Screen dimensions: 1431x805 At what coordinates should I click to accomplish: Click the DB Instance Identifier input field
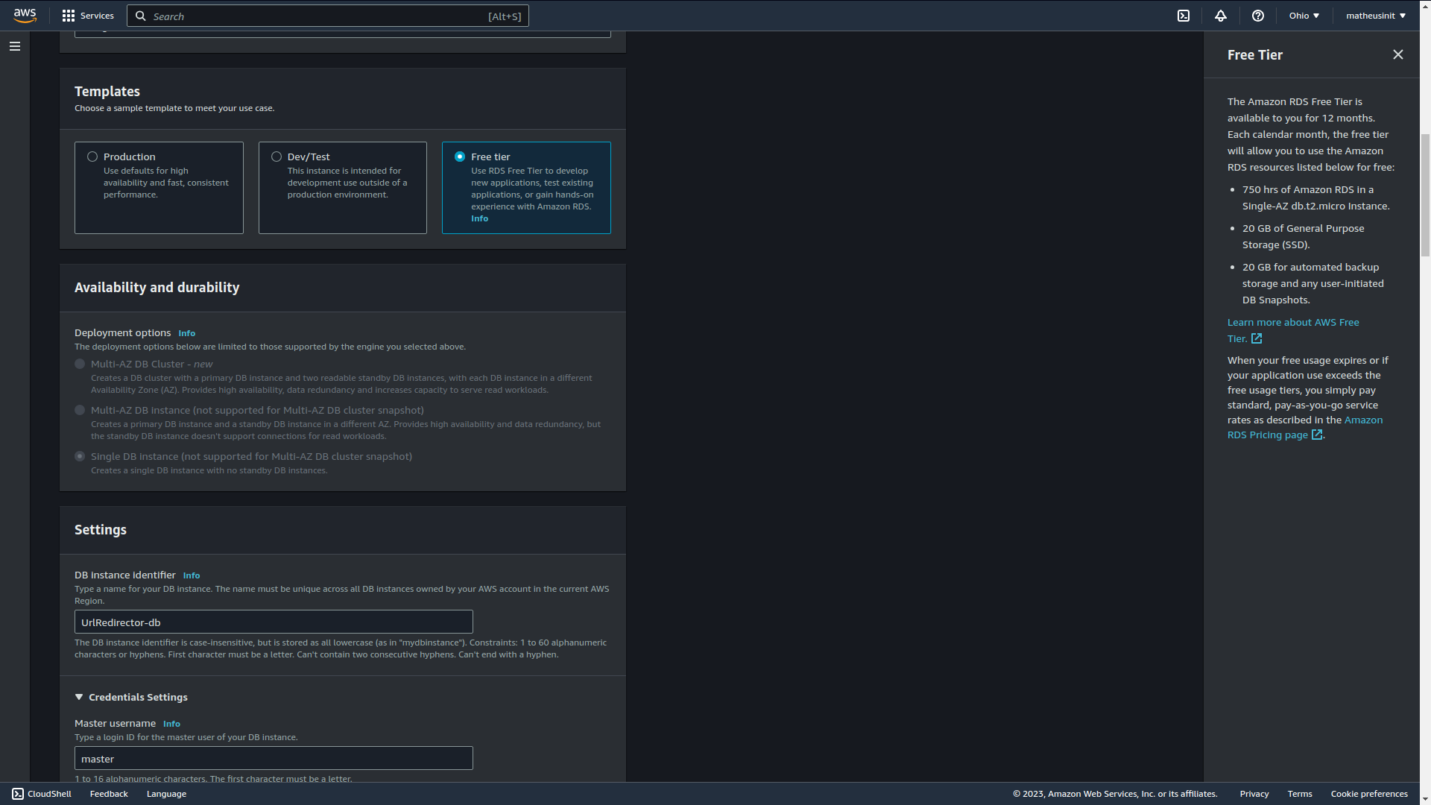(x=274, y=621)
